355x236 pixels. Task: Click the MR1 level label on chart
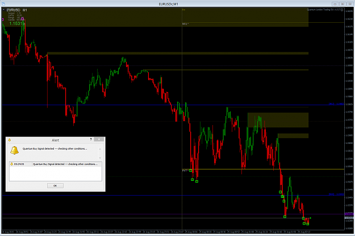pyautogui.click(x=185, y=24)
